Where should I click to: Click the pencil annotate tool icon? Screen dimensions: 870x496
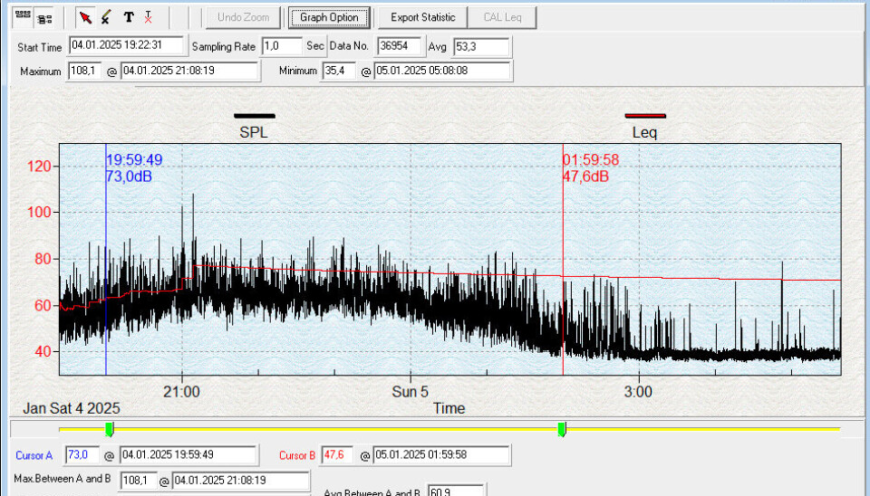click(x=106, y=17)
